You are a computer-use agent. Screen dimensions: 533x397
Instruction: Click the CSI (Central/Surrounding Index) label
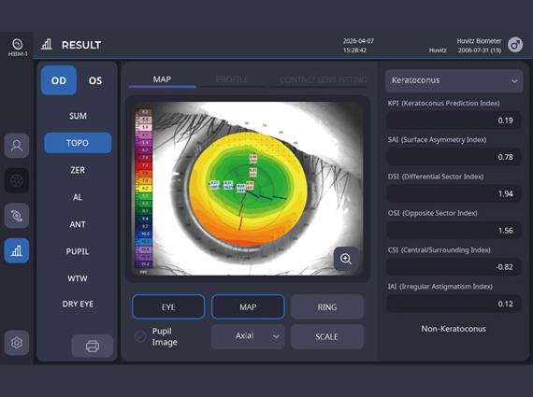439,250
